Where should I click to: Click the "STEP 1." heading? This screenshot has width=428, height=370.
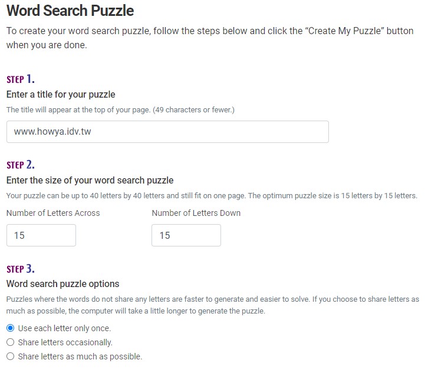pos(21,79)
